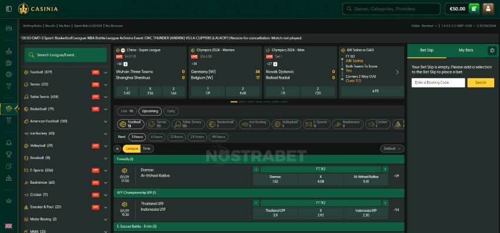
Task: Open +59 more markets for Damac match
Action: click(x=396, y=176)
